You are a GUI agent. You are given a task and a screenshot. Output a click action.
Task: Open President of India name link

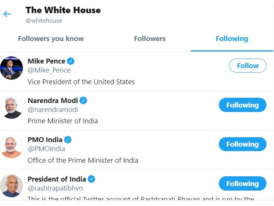57,179
